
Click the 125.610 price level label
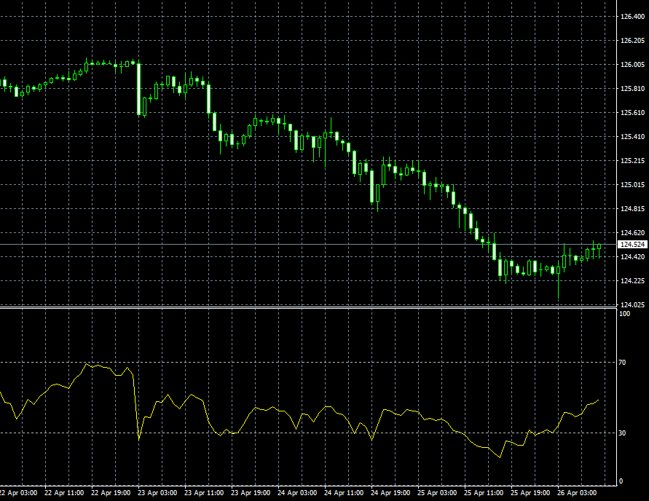click(632, 113)
